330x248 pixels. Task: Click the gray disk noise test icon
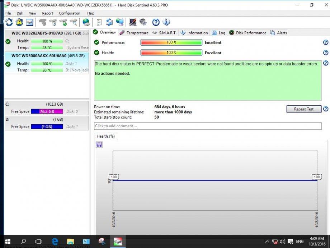[43, 22]
